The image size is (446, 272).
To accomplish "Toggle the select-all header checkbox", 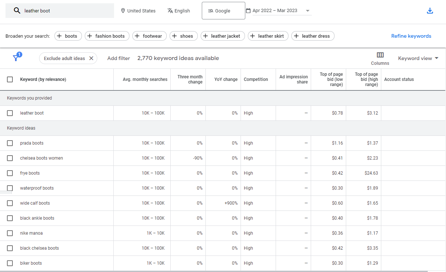I will (x=10, y=79).
